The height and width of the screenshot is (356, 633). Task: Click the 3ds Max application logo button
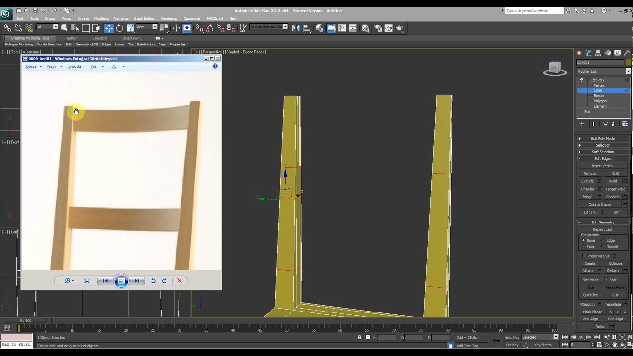click(6, 13)
